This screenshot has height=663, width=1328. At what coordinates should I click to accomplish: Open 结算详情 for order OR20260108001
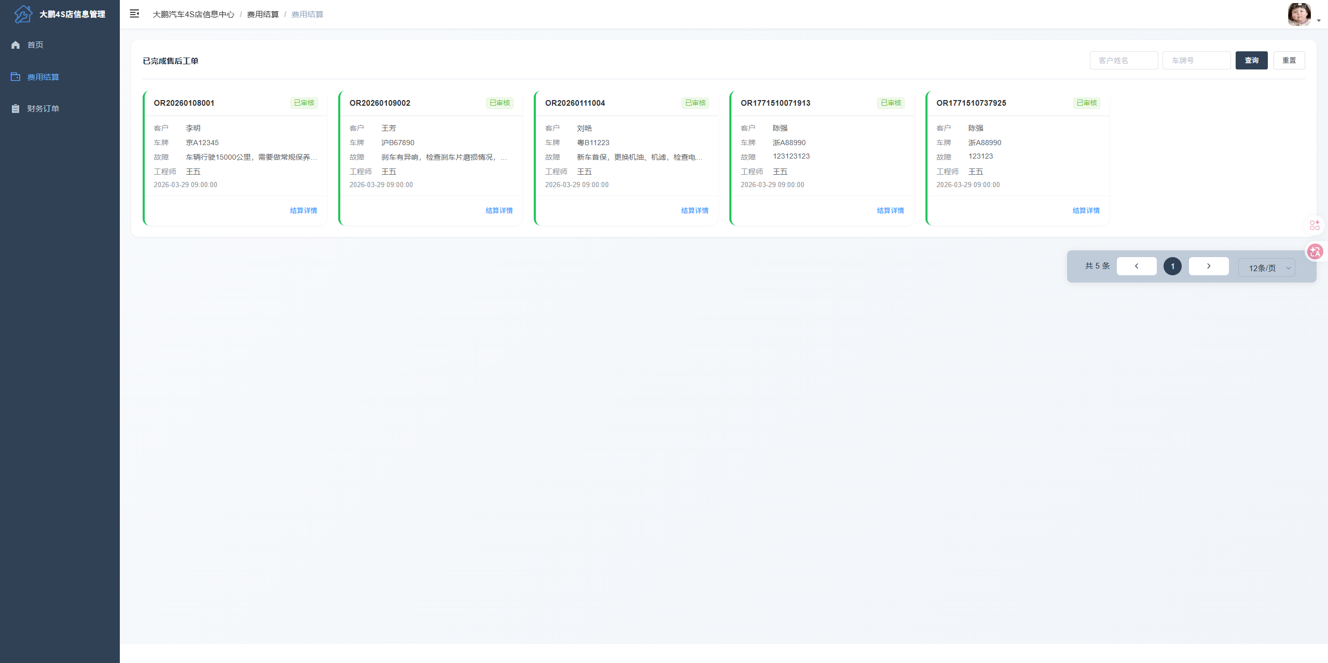tap(303, 210)
